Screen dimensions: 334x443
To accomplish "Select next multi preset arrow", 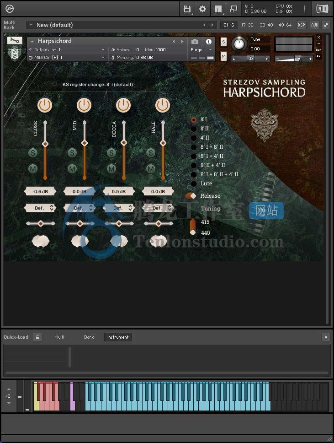I will tap(212, 25).
